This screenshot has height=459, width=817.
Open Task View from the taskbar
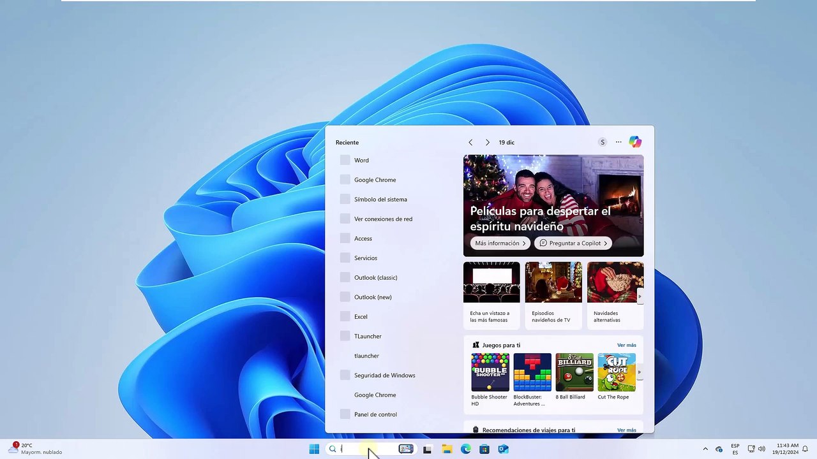pos(427,449)
